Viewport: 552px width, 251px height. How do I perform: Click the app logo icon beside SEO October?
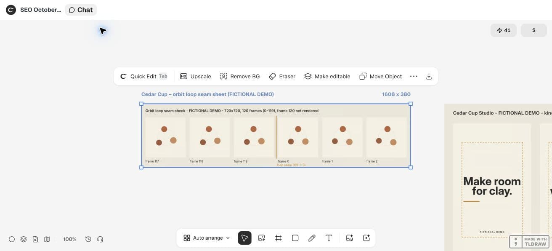tap(11, 10)
